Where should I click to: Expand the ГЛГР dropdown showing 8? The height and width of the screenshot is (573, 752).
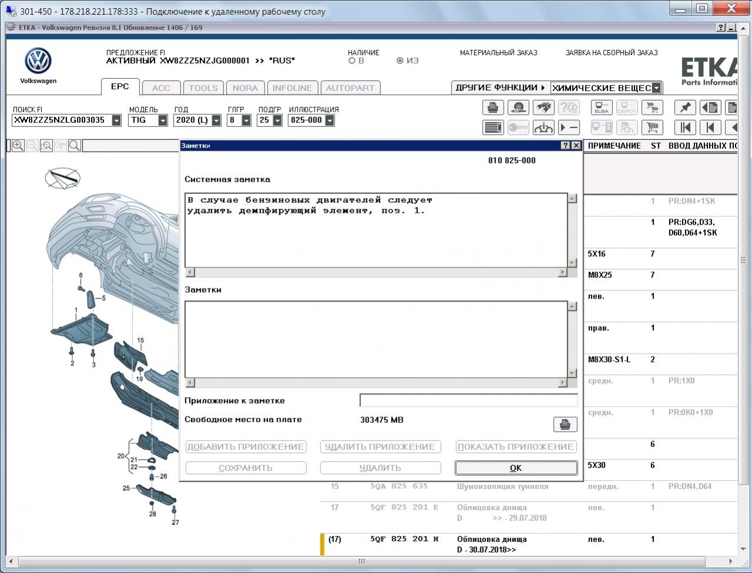tap(246, 120)
